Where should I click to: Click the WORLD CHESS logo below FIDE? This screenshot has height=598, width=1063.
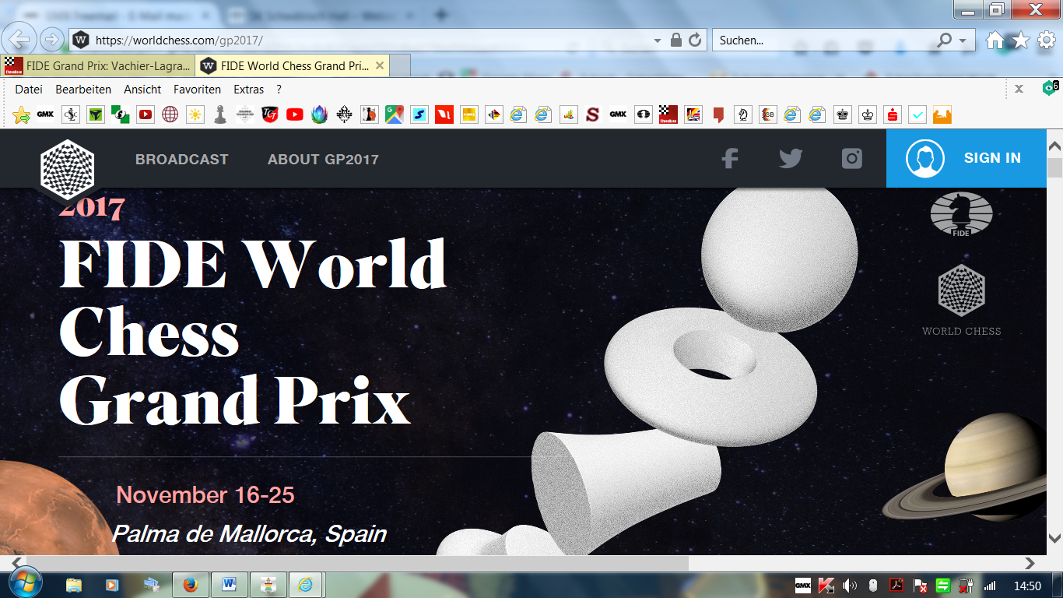pos(962,300)
